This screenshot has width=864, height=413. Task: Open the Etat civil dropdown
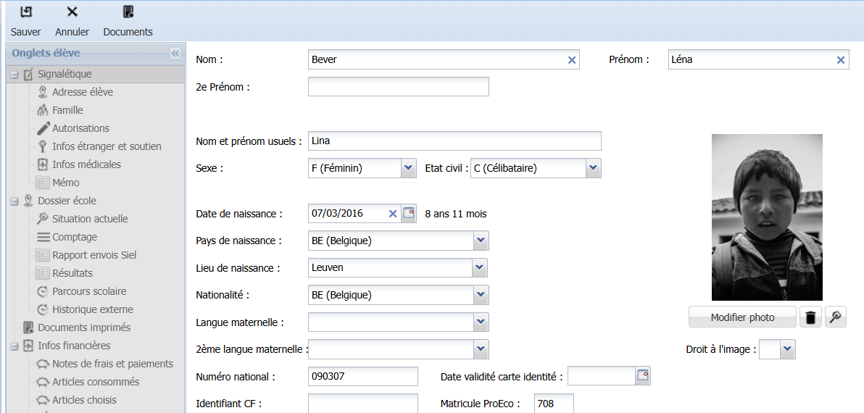[593, 168]
